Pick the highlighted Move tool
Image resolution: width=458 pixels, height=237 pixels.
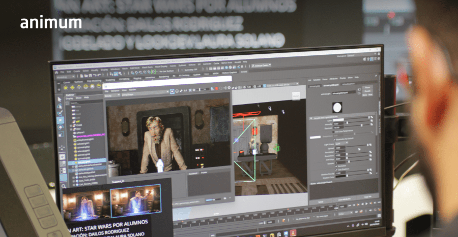[61, 120]
